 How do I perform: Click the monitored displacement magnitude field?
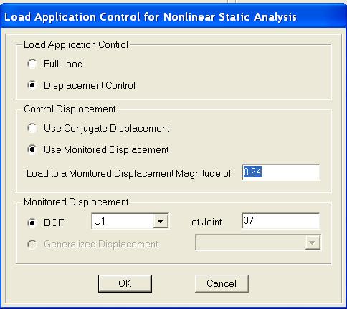[x=281, y=172]
